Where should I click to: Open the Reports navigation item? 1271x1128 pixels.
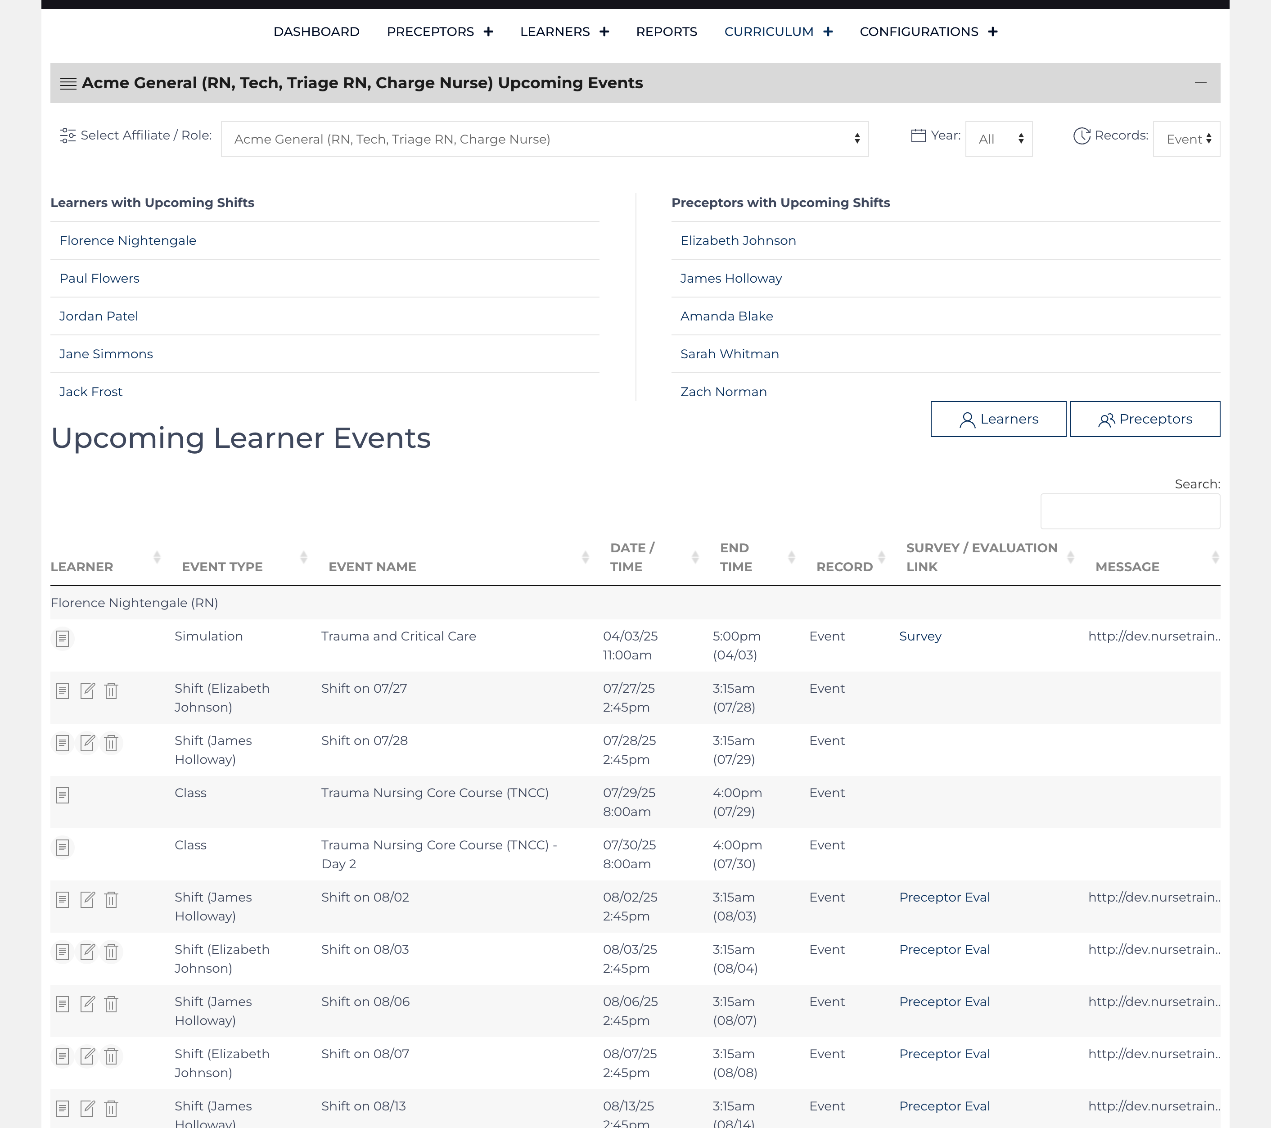tap(666, 32)
